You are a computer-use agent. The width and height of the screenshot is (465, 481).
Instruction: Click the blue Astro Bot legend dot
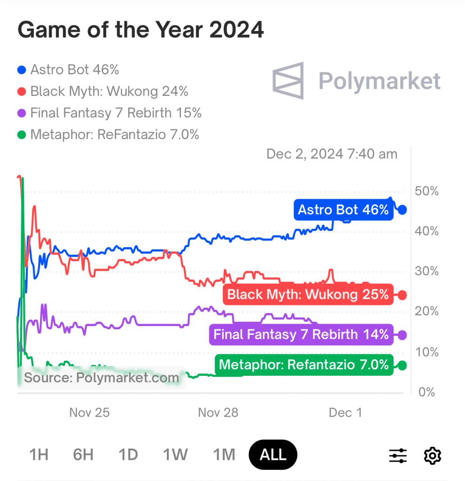(x=22, y=70)
